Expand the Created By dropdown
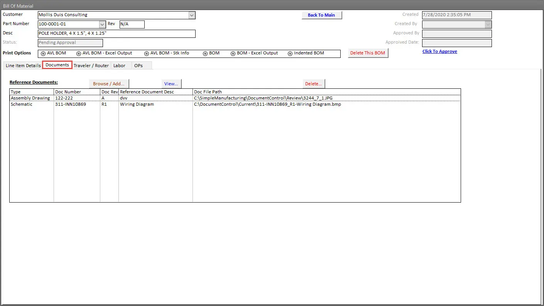This screenshot has height=306, width=544. (x=488, y=24)
